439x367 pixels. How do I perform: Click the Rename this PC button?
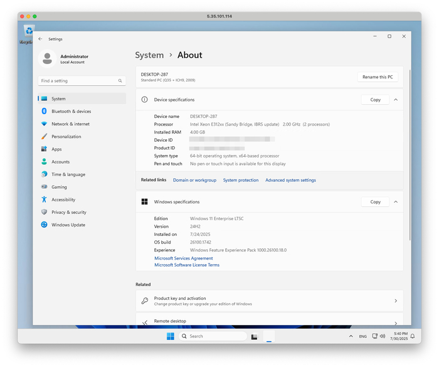(x=378, y=77)
